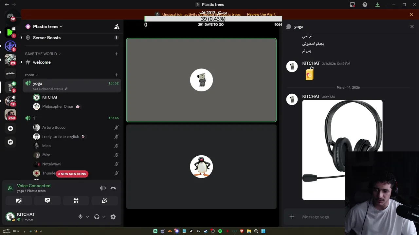Turn on camera button
Screen dimensions: 419x235
[x=19, y=201]
